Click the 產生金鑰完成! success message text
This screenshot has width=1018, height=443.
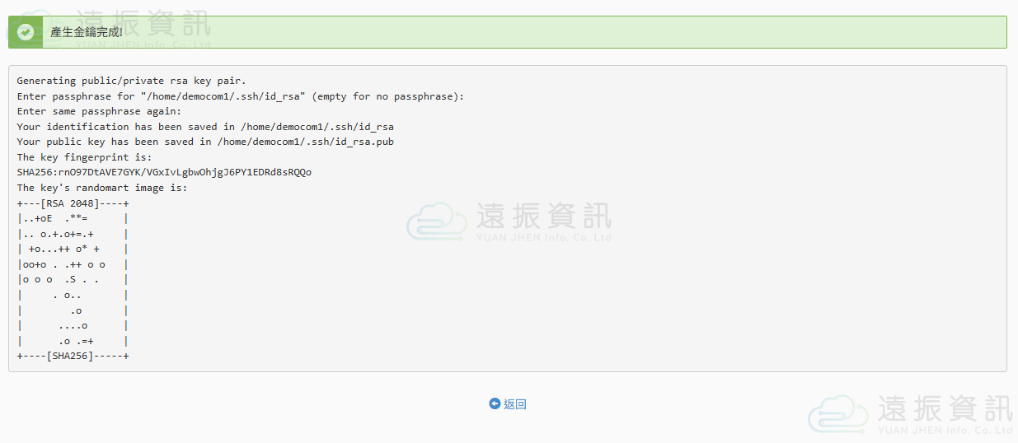pyautogui.click(x=87, y=32)
